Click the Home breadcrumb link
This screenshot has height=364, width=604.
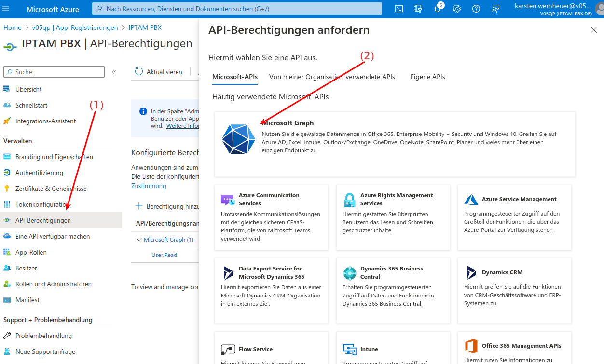tap(13, 27)
